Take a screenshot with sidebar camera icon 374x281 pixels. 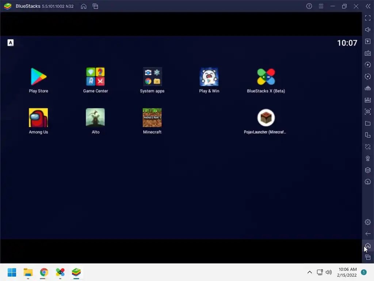(368, 112)
